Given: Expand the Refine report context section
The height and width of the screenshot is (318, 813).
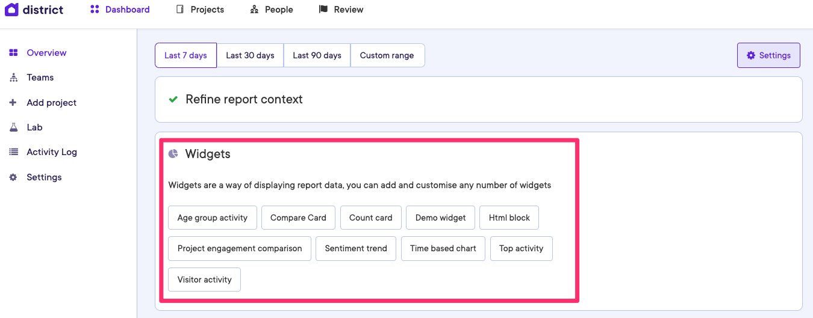Looking at the screenshot, I should tap(244, 99).
